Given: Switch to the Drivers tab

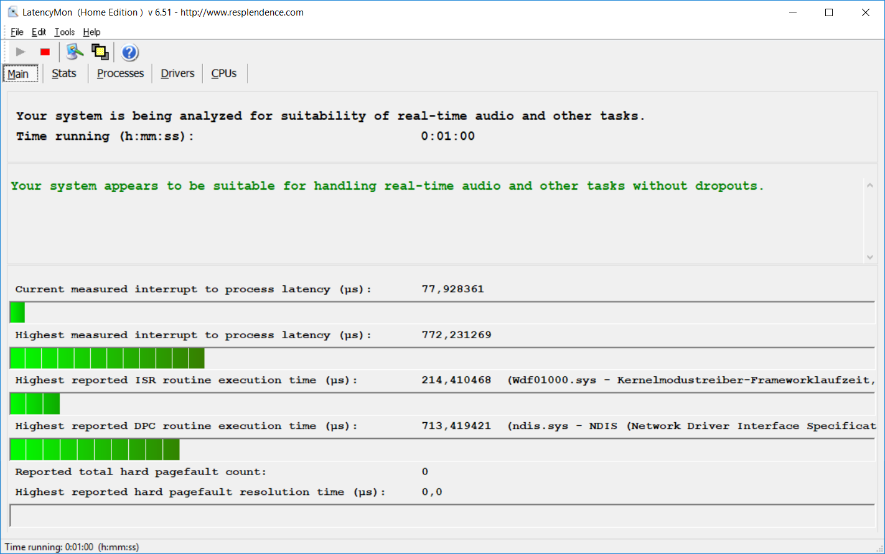Looking at the screenshot, I should click(x=177, y=73).
